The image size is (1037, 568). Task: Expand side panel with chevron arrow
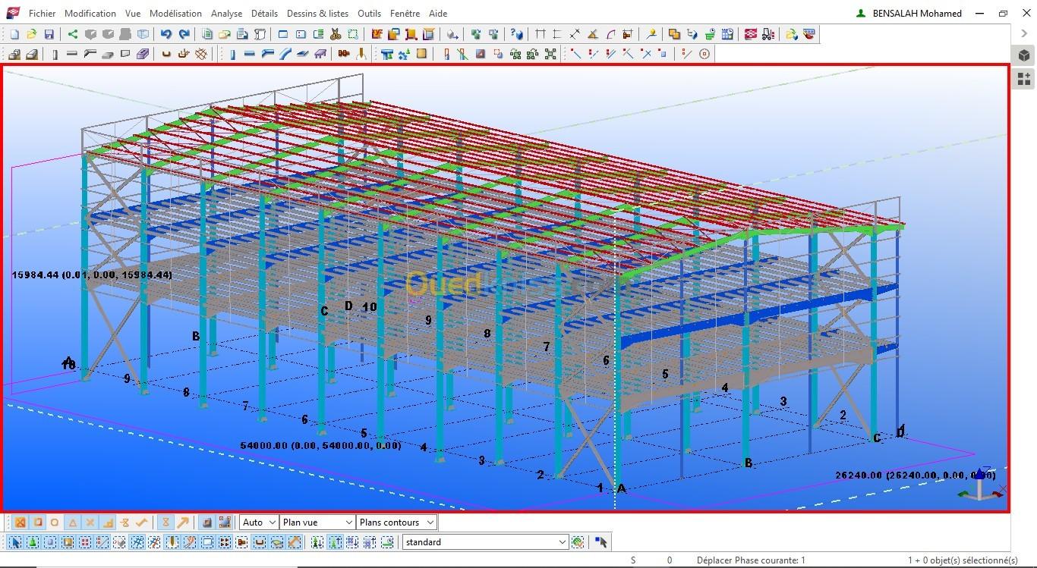click(1024, 33)
